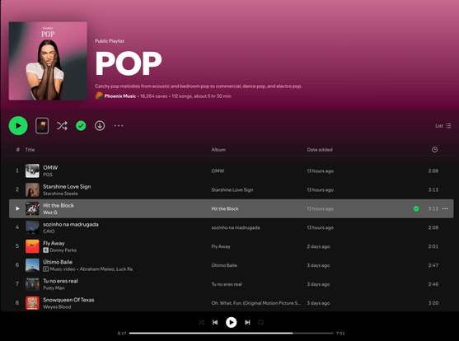
Task: Play Hit the Block via row arrow
Action: [17, 208]
